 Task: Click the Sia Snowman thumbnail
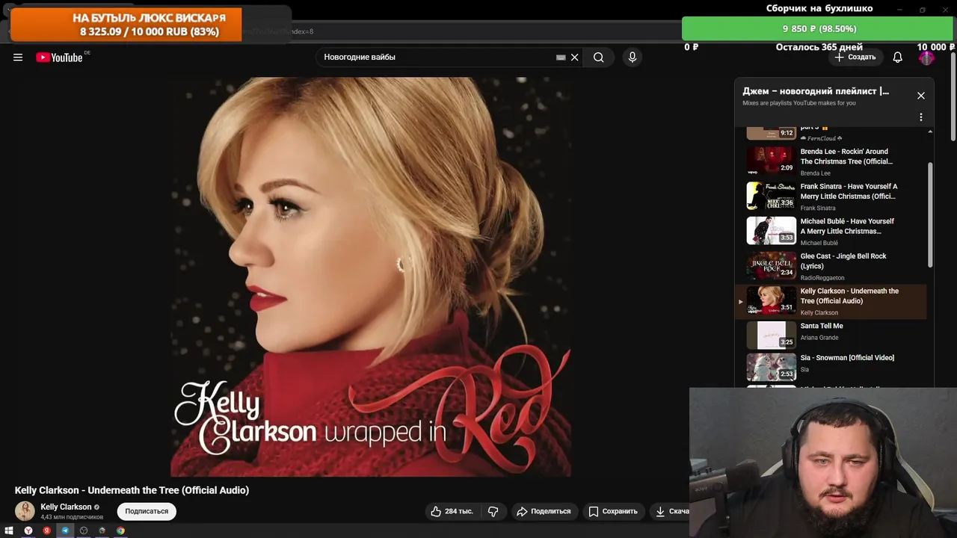point(771,367)
